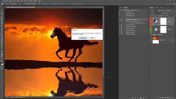Click Create new adjustment layer icon
This screenshot has width=176, height=99.
click(x=166, y=98)
